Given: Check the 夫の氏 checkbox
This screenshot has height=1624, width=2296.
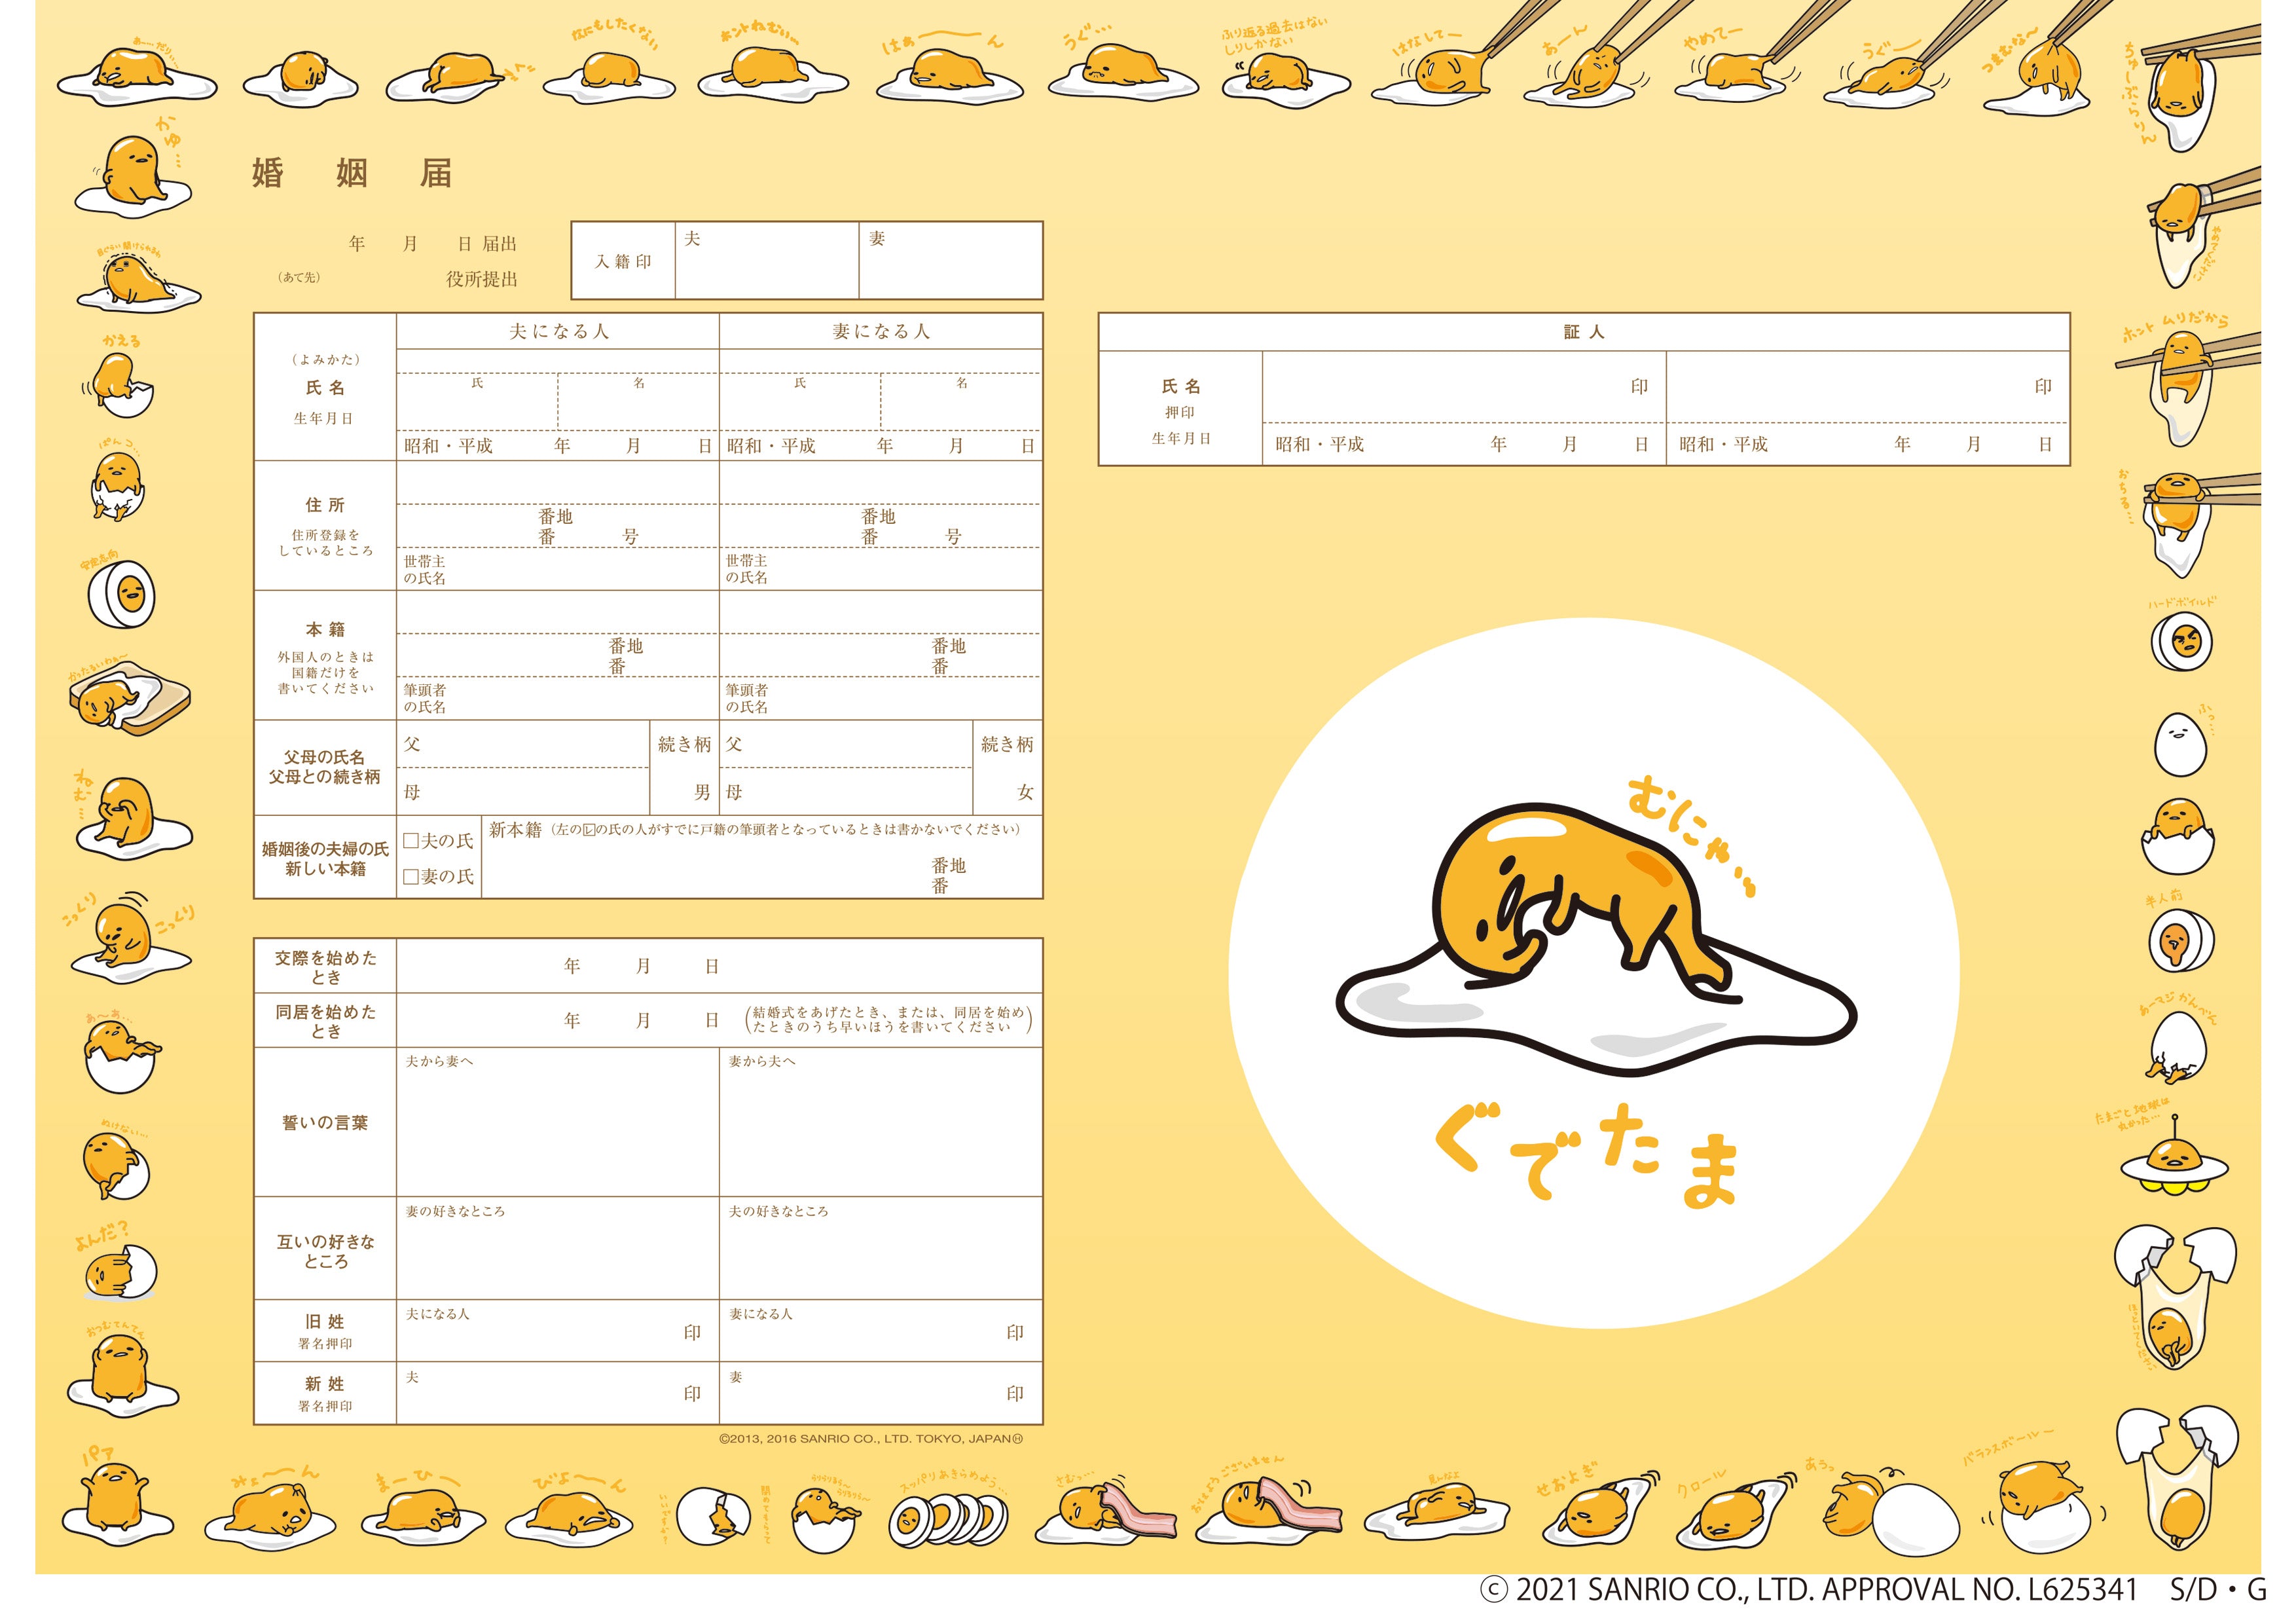Looking at the screenshot, I should click(x=410, y=841).
